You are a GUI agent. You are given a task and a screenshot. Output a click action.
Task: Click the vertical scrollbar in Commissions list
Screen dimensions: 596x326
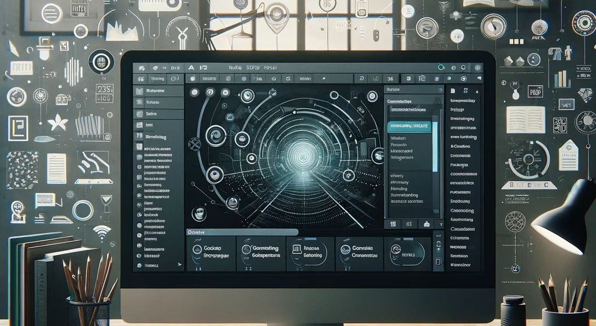coord(434,151)
